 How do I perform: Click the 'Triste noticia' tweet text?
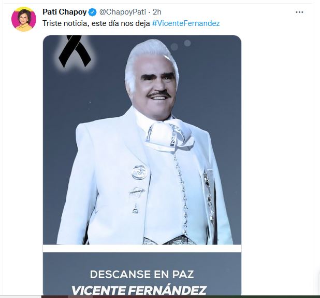point(96,23)
